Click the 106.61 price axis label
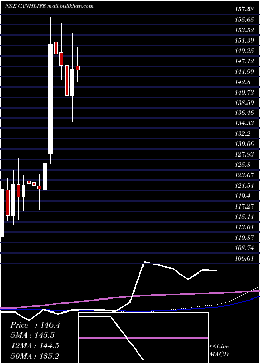 244,258
